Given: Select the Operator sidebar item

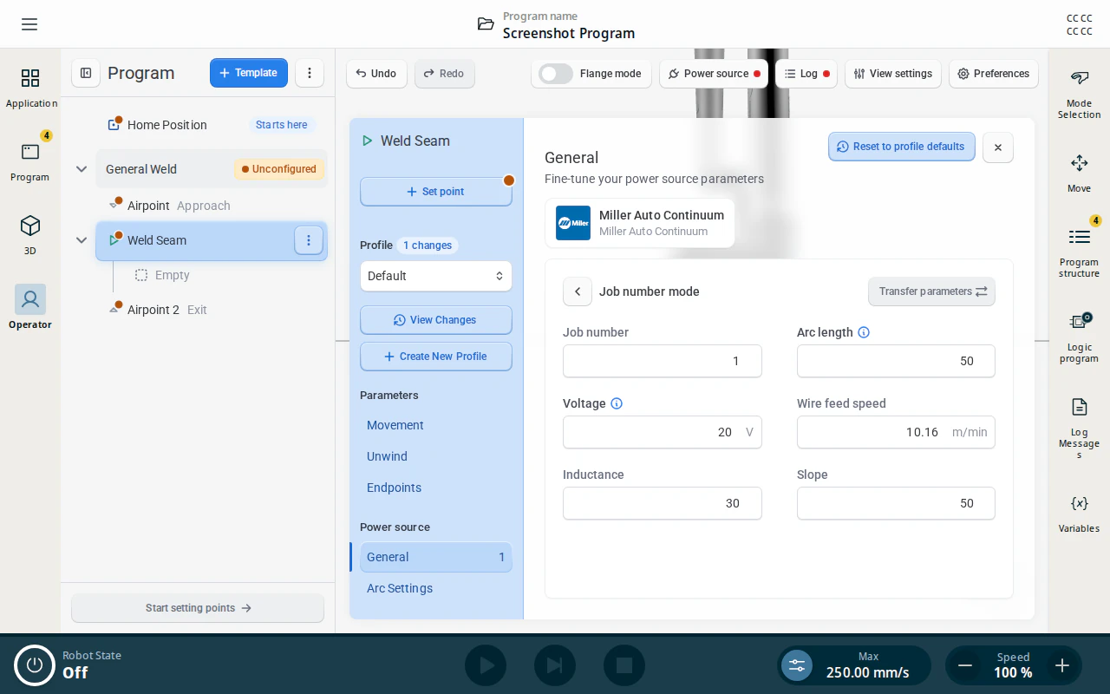Looking at the screenshot, I should coord(30,308).
